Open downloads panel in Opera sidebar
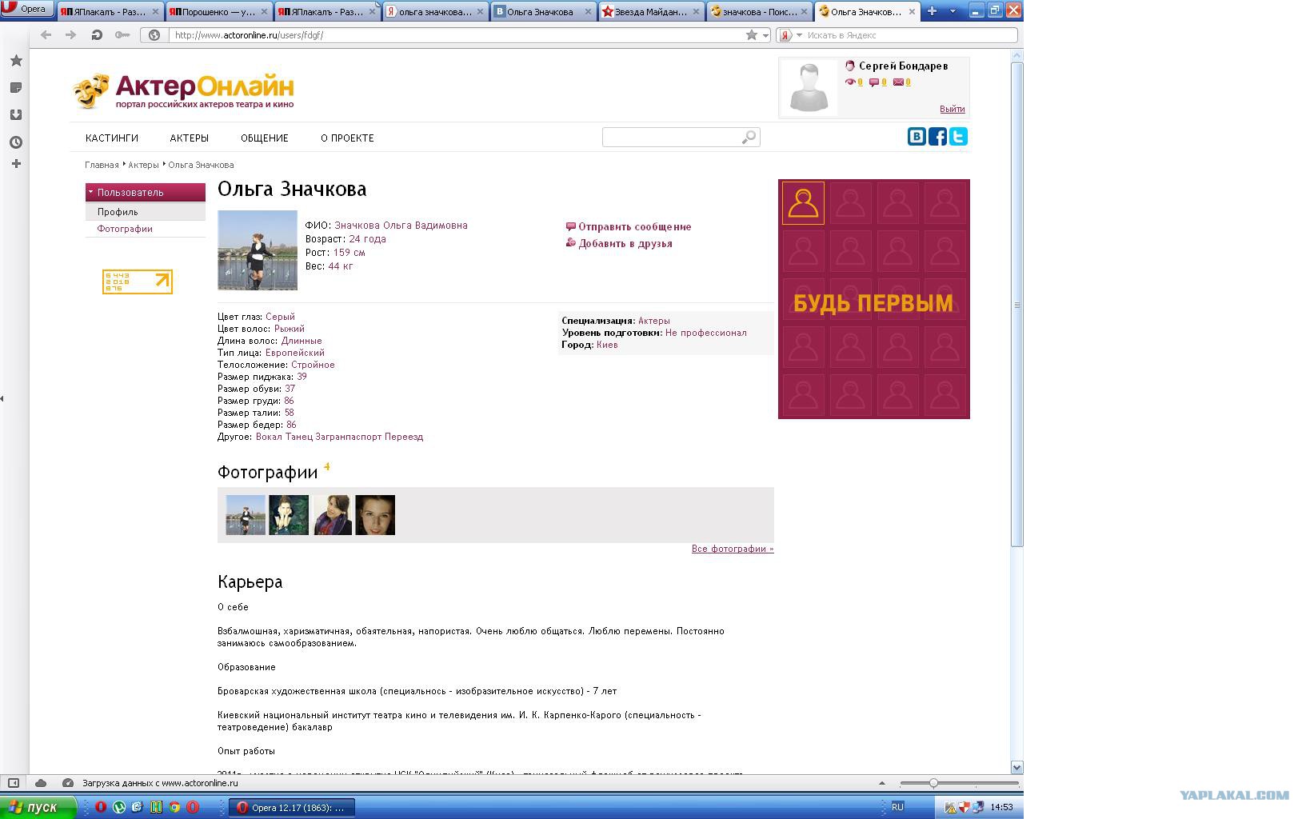1310x819 pixels. [x=15, y=115]
